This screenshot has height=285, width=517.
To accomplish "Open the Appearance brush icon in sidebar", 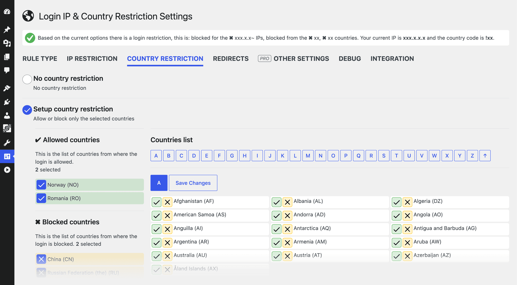I will (7, 88).
